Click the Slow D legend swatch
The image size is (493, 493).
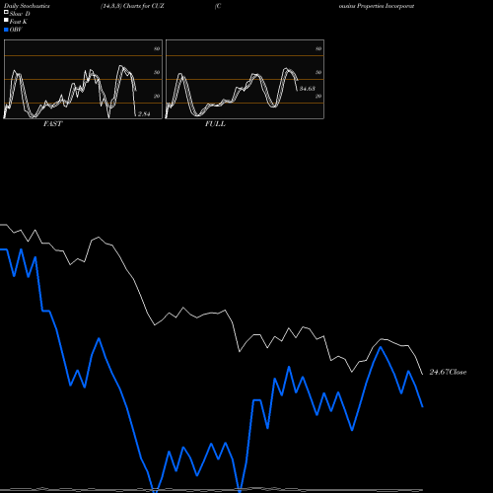[x=6, y=12]
